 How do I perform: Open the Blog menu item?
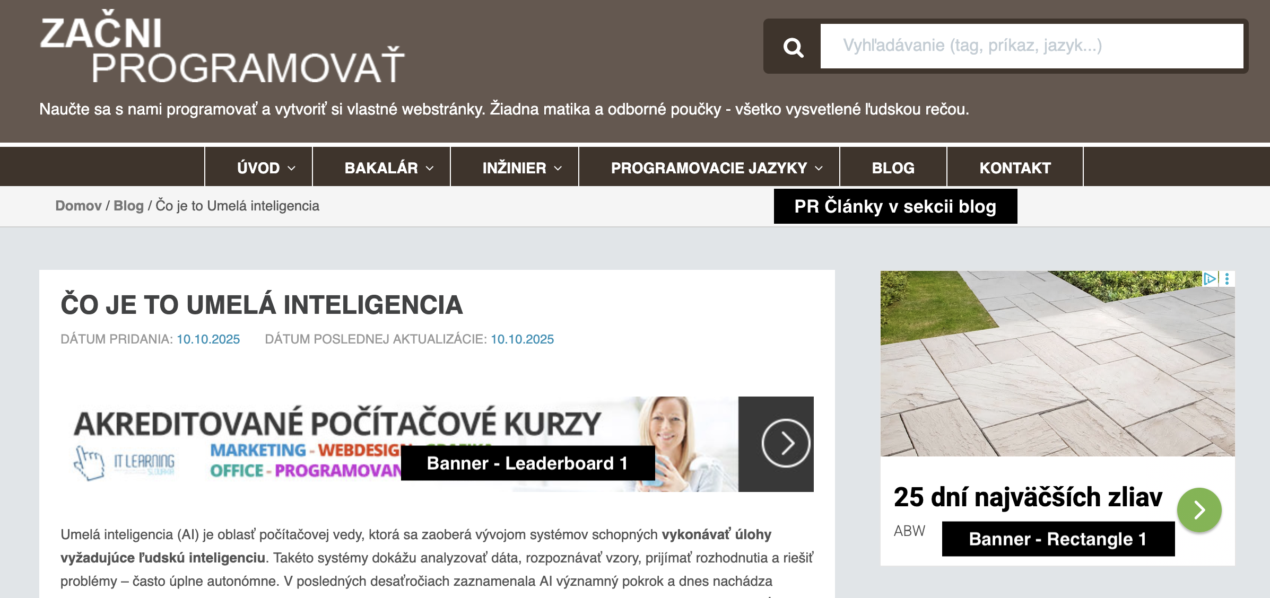point(893,168)
